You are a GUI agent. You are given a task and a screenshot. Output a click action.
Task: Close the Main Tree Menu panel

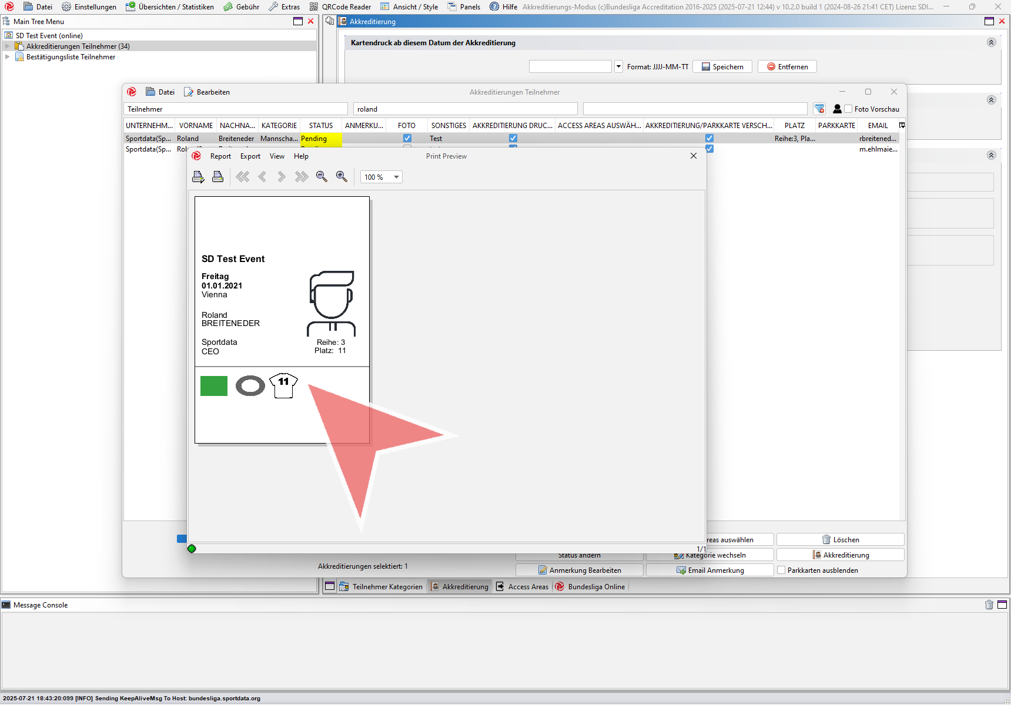click(311, 21)
